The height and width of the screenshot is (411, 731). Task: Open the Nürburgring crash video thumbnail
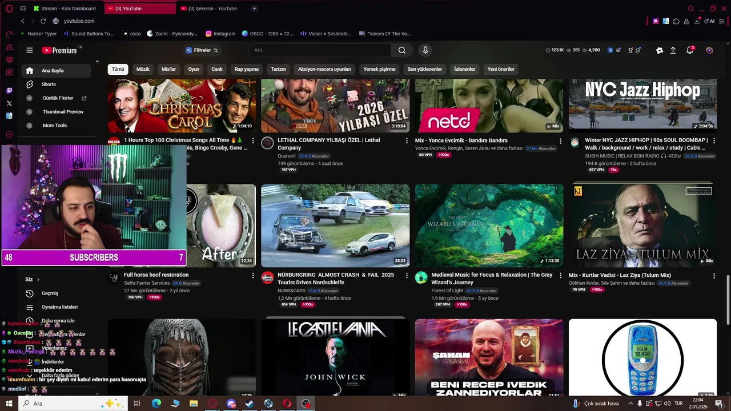point(335,225)
